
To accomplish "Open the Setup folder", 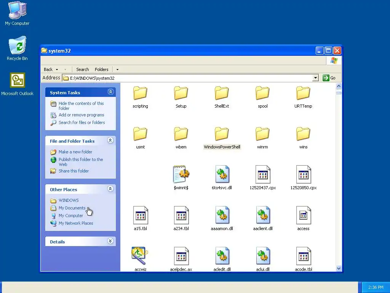I will [181, 97].
